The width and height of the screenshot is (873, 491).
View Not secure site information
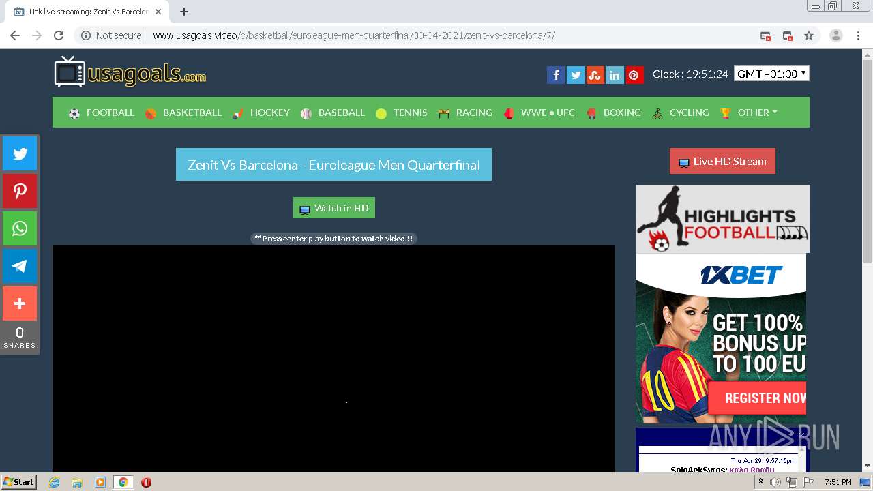point(112,35)
